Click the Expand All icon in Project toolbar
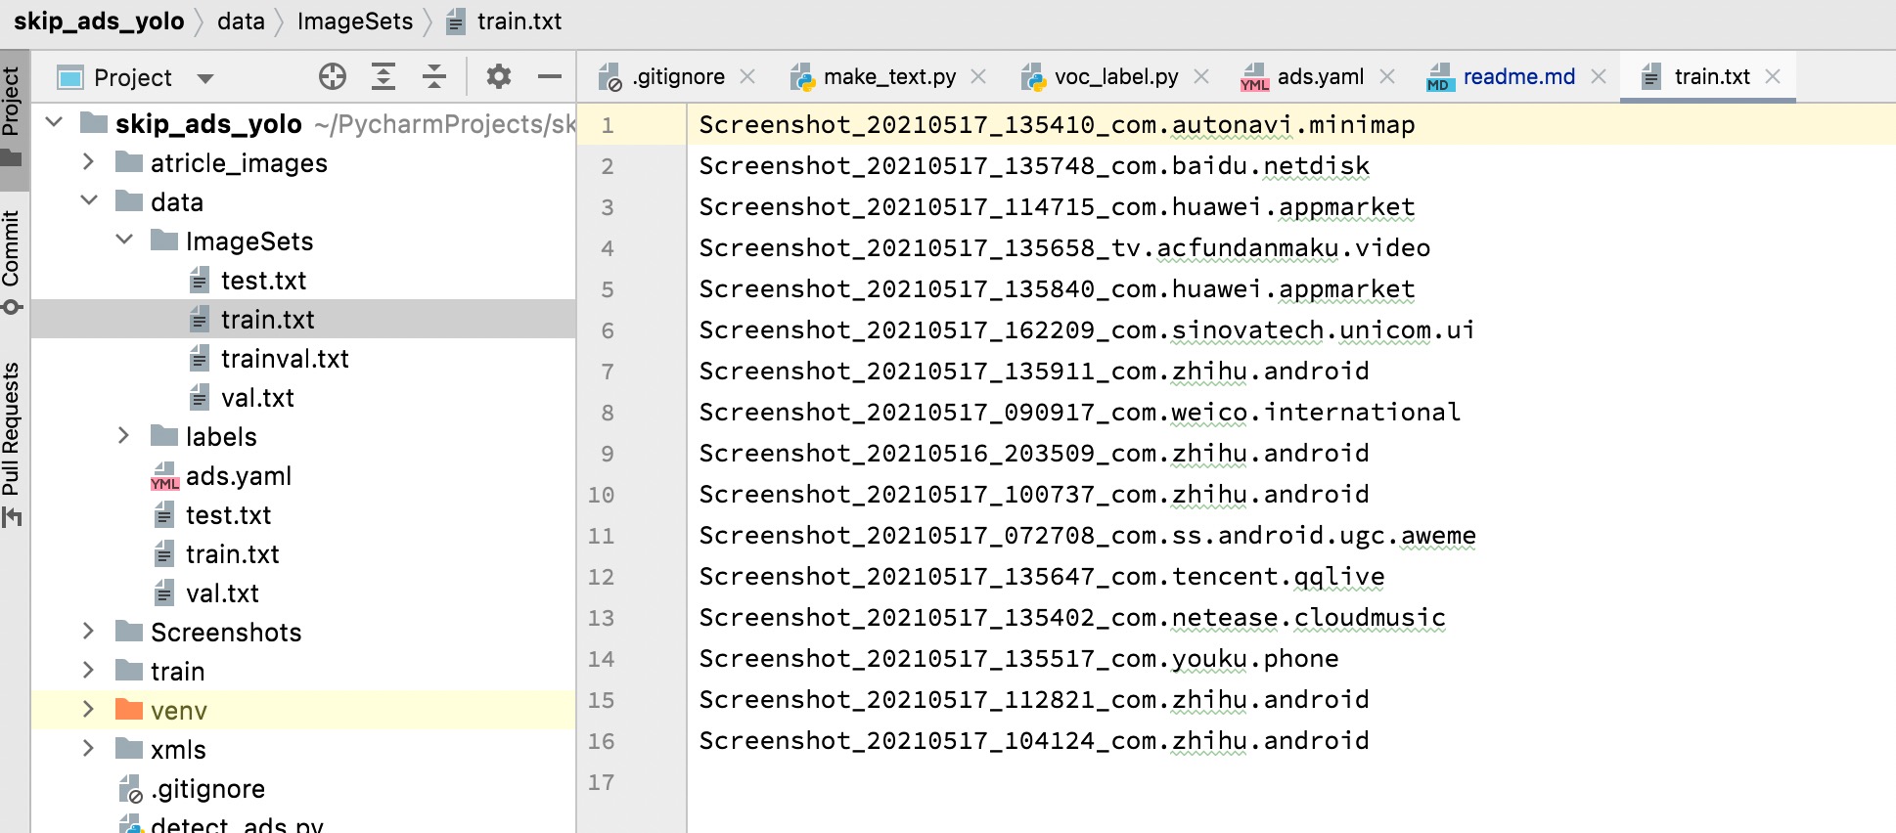Screen dimensions: 1896x833 [x=384, y=76]
